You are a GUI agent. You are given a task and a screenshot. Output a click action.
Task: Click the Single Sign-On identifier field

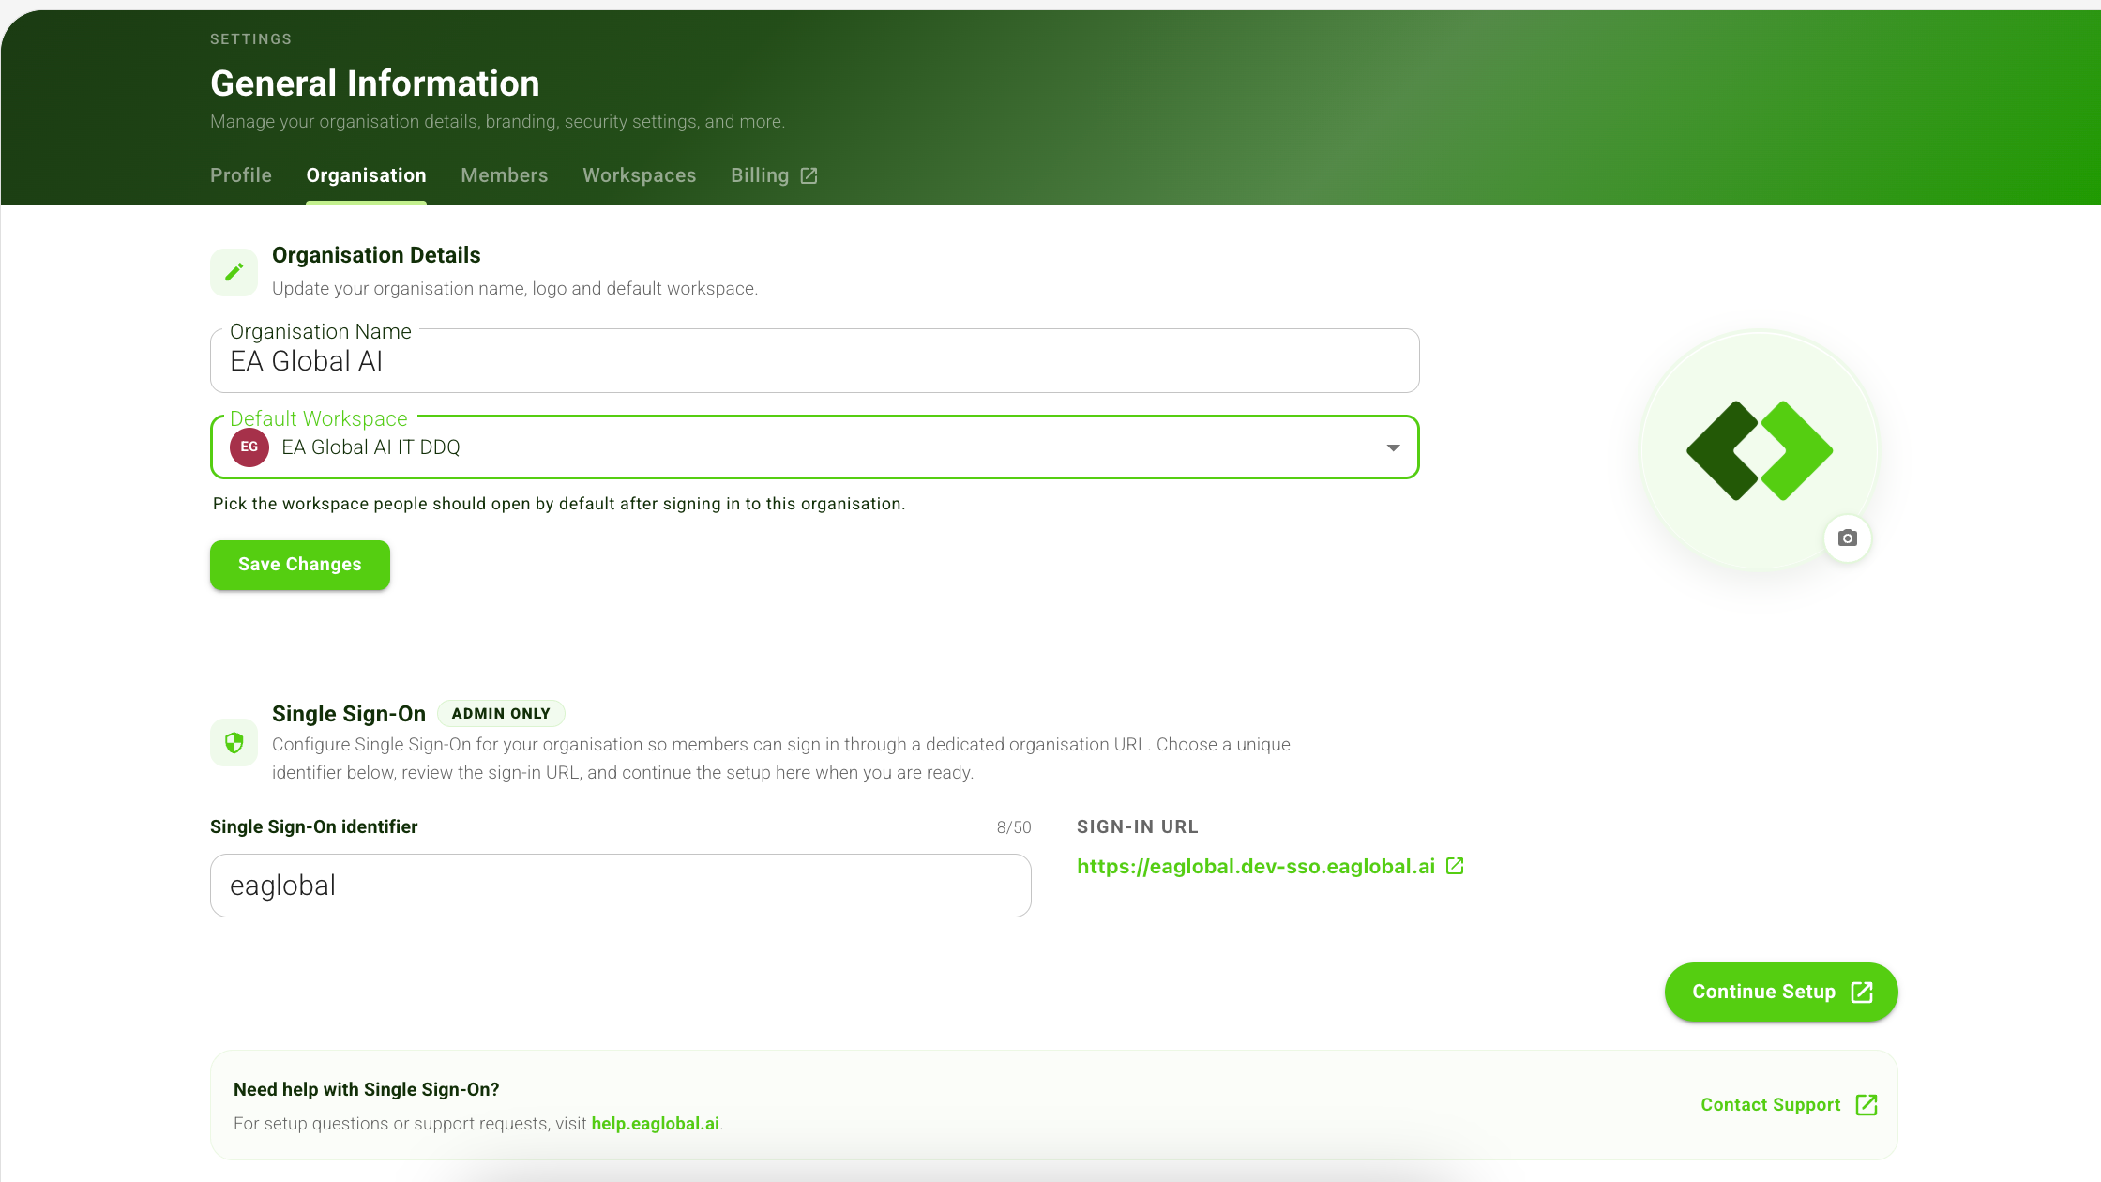621,886
